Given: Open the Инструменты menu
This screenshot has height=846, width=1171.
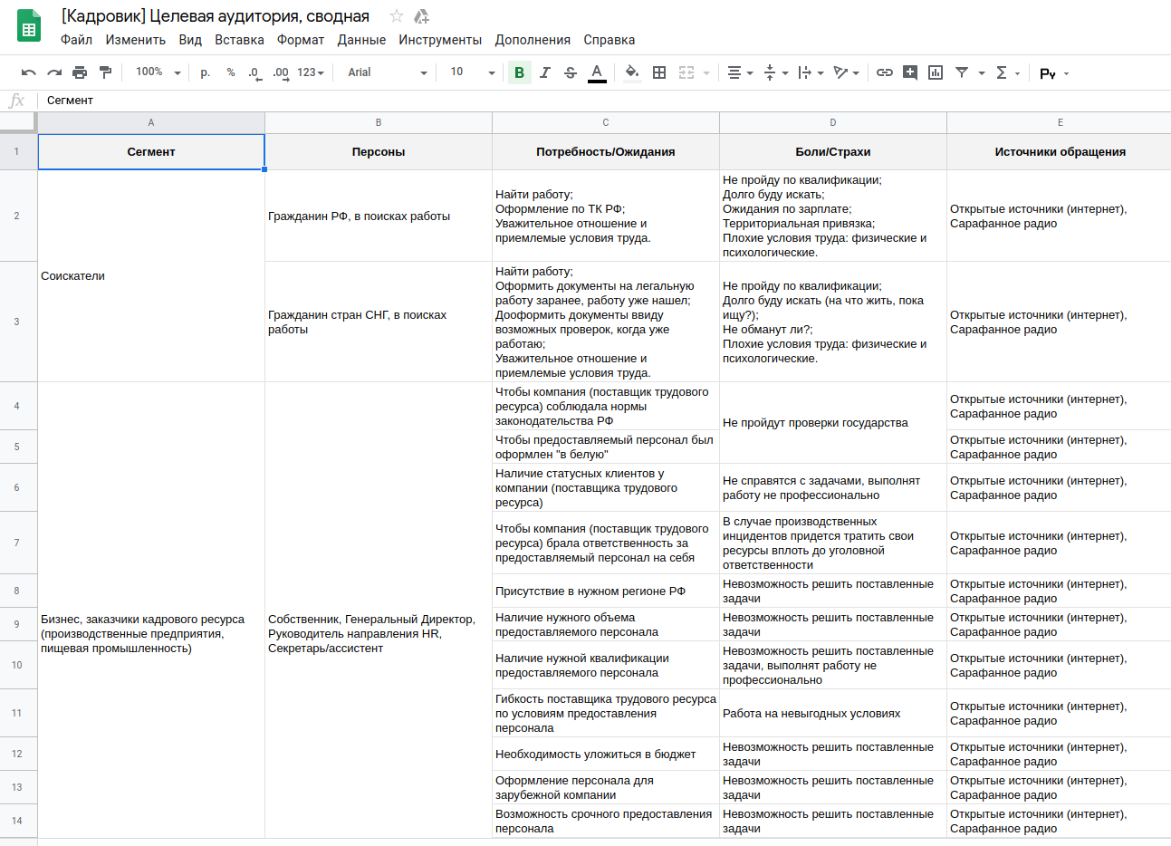Looking at the screenshot, I should 440,40.
